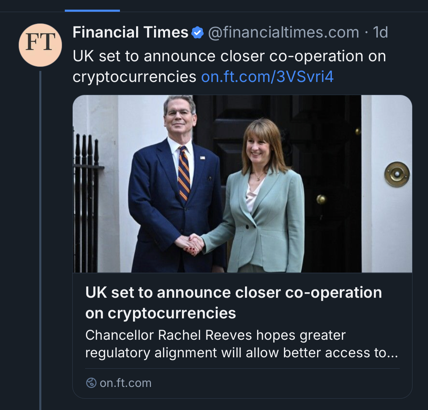Open the FT profile avatar

click(40, 45)
